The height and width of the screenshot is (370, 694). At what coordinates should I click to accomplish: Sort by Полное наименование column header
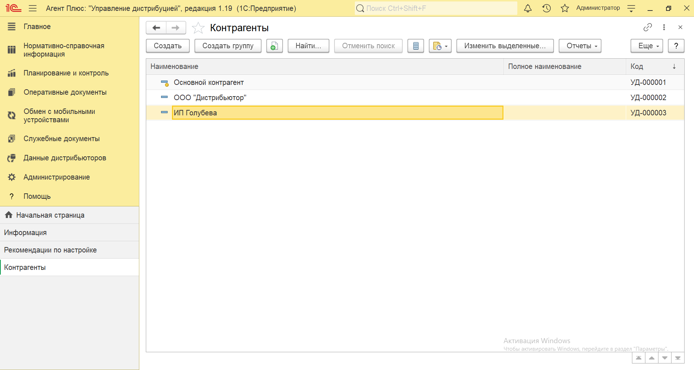565,66
